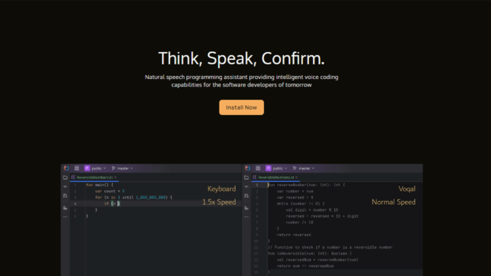Viewport: 491px width, 276px height.
Task: Click the "return reversed" code line
Action: 294,235
